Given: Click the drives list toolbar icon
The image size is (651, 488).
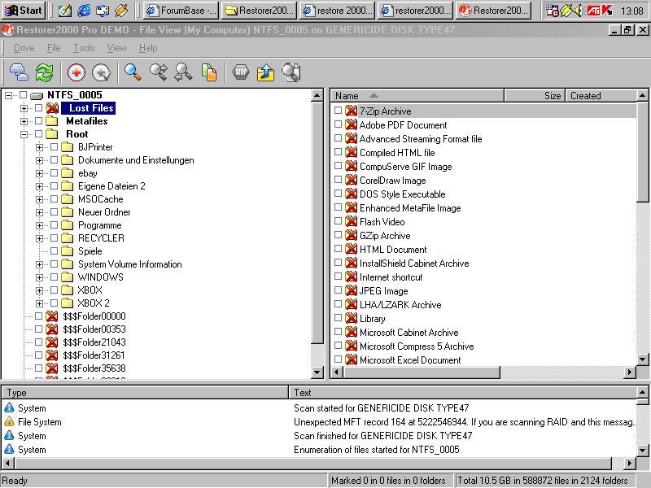Looking at the screenshot, I should click(x=19, y=72).
